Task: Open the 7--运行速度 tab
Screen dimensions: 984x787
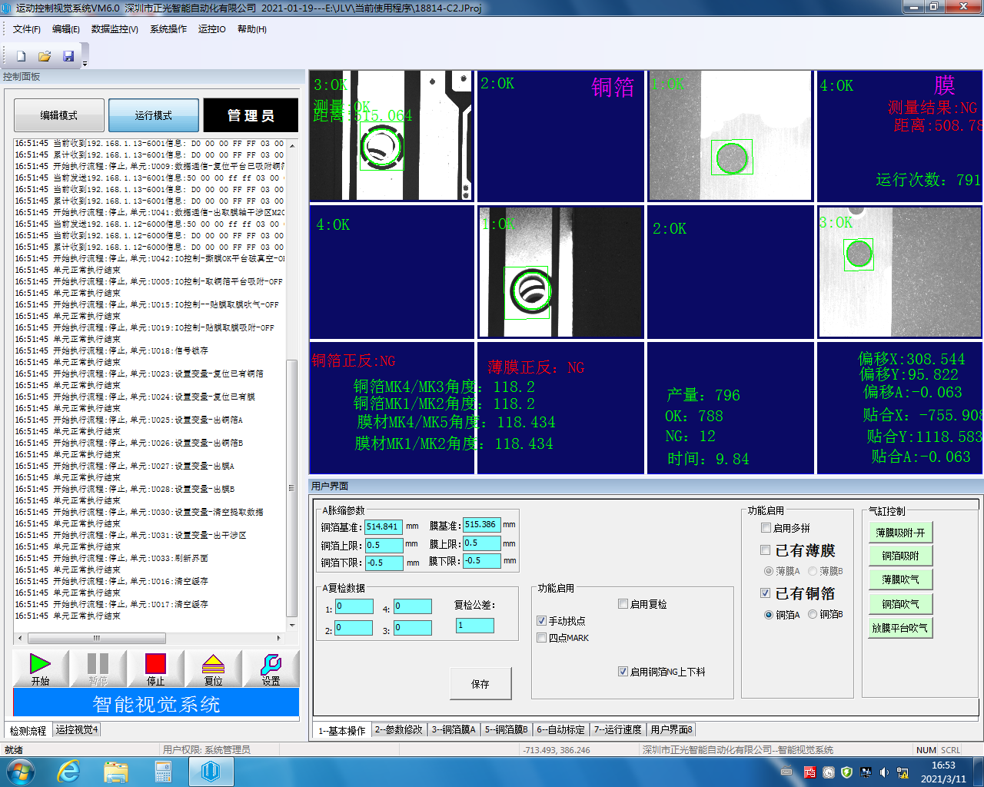Action: [617, 729]
